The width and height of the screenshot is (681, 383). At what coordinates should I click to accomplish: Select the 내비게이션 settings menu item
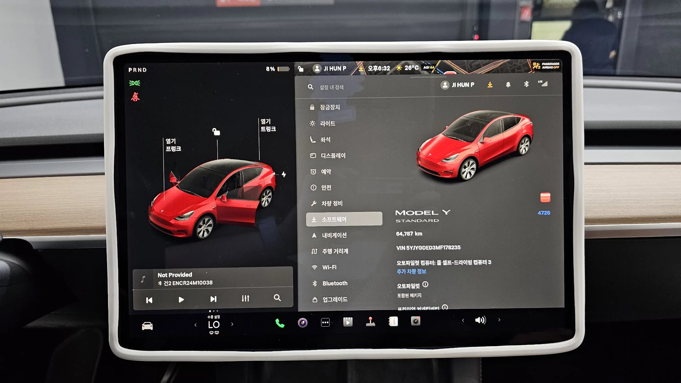(x=334, y=235)
